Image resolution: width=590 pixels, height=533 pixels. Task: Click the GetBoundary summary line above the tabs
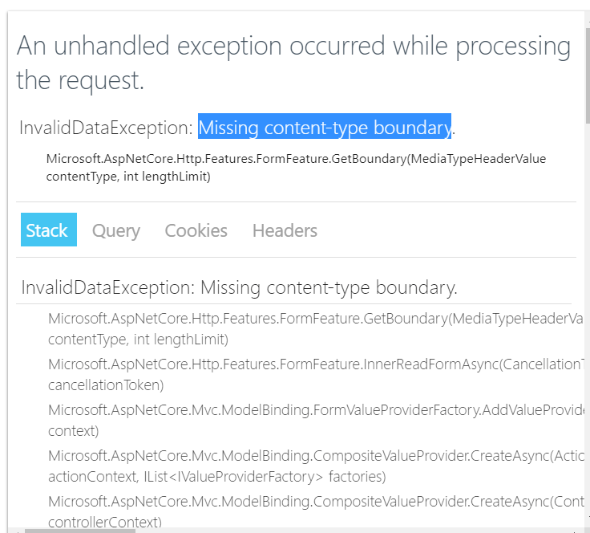tap(296, 159)
